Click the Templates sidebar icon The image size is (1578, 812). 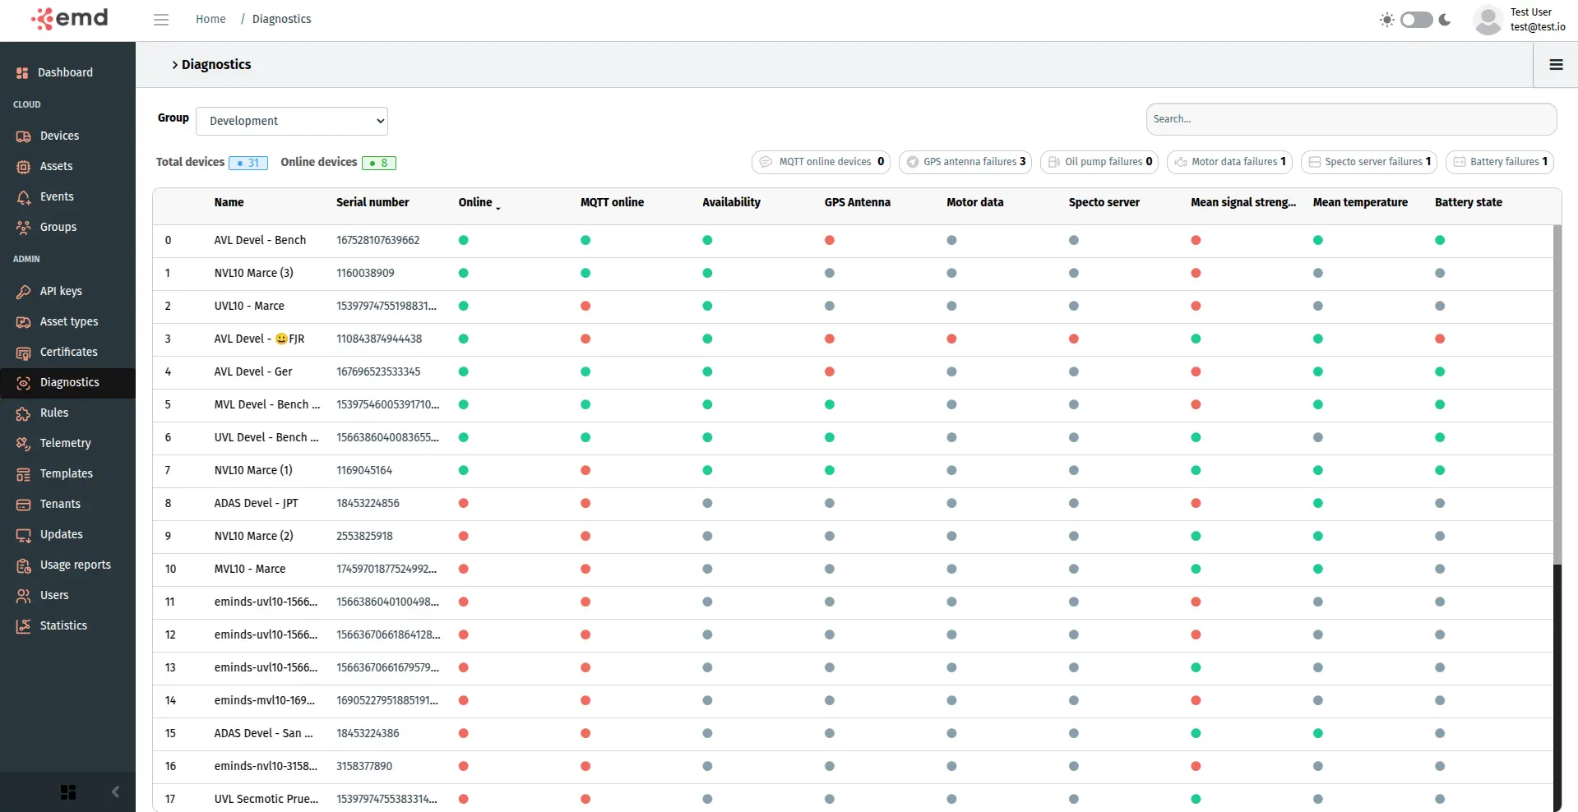click(23, 474)
